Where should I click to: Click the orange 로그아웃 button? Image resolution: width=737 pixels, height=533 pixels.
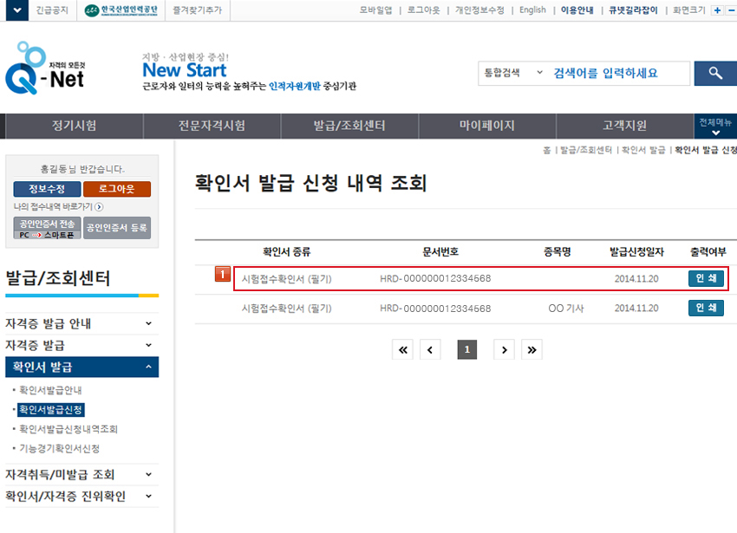pos(117,189)
